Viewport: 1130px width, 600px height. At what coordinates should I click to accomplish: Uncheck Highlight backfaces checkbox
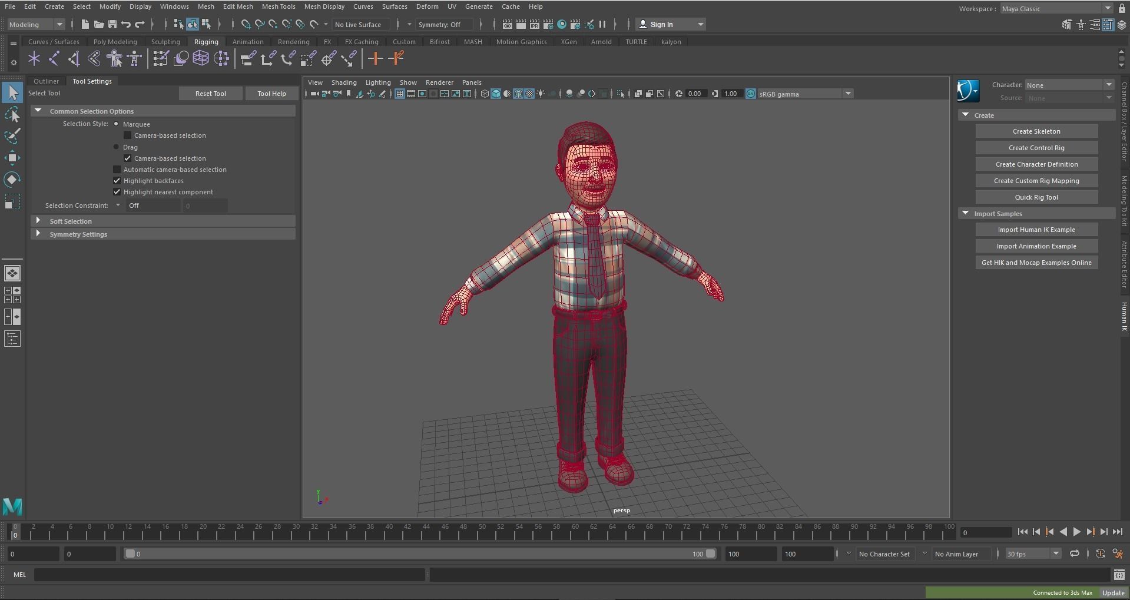117,181
